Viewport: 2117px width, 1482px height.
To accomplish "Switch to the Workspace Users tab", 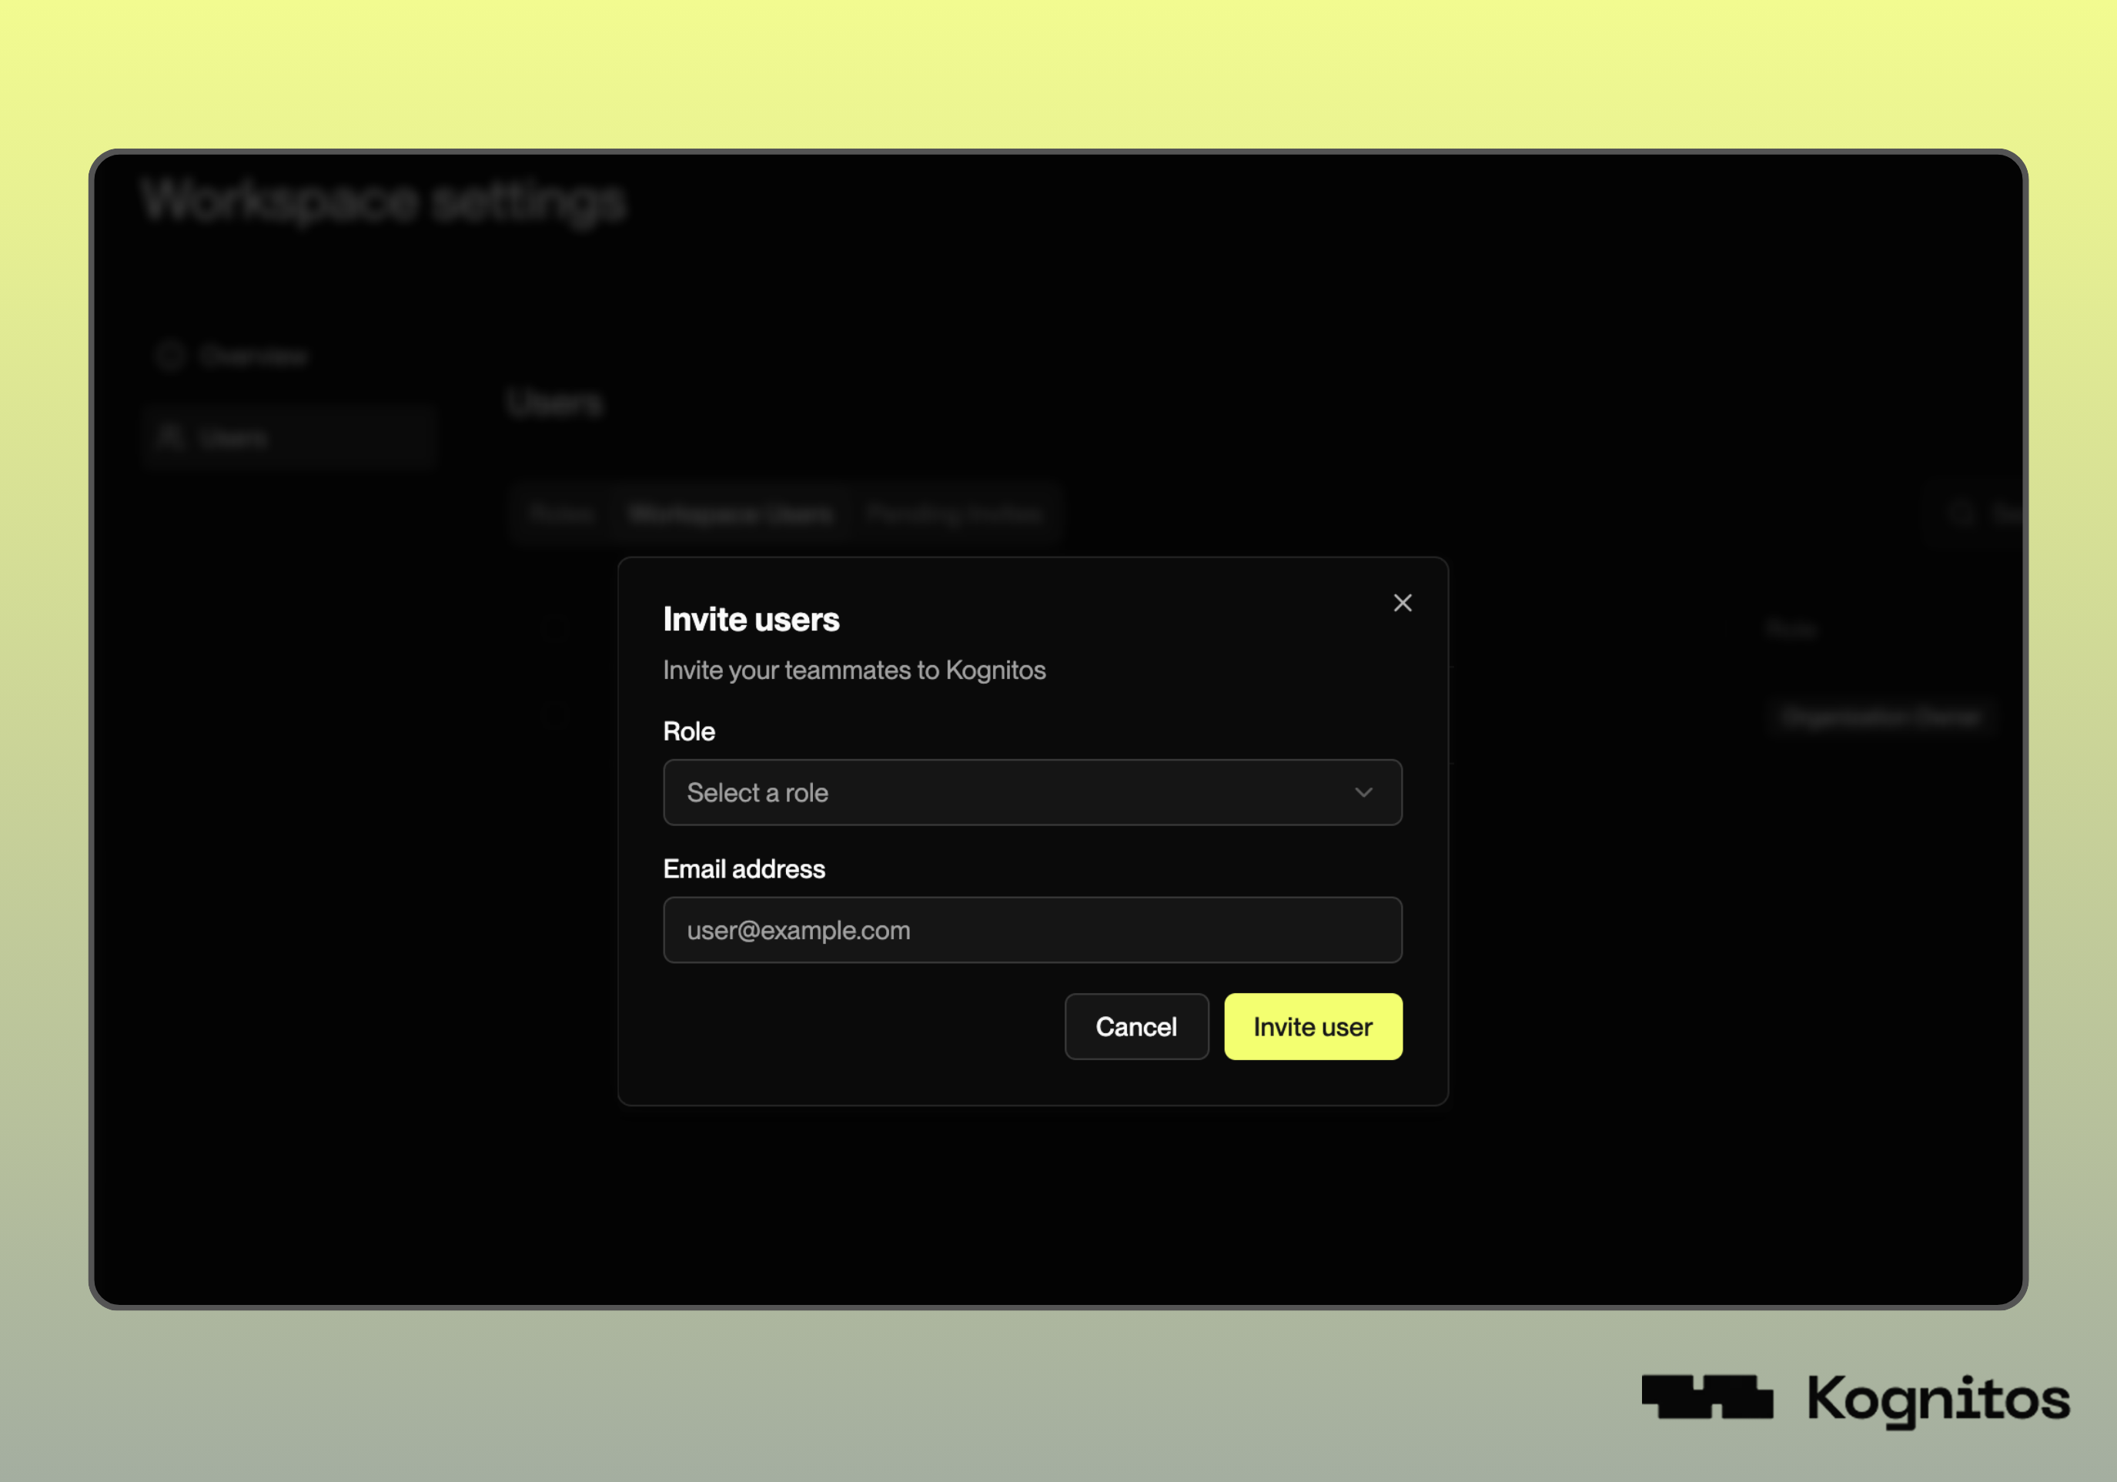I will (x=731, y=514).
